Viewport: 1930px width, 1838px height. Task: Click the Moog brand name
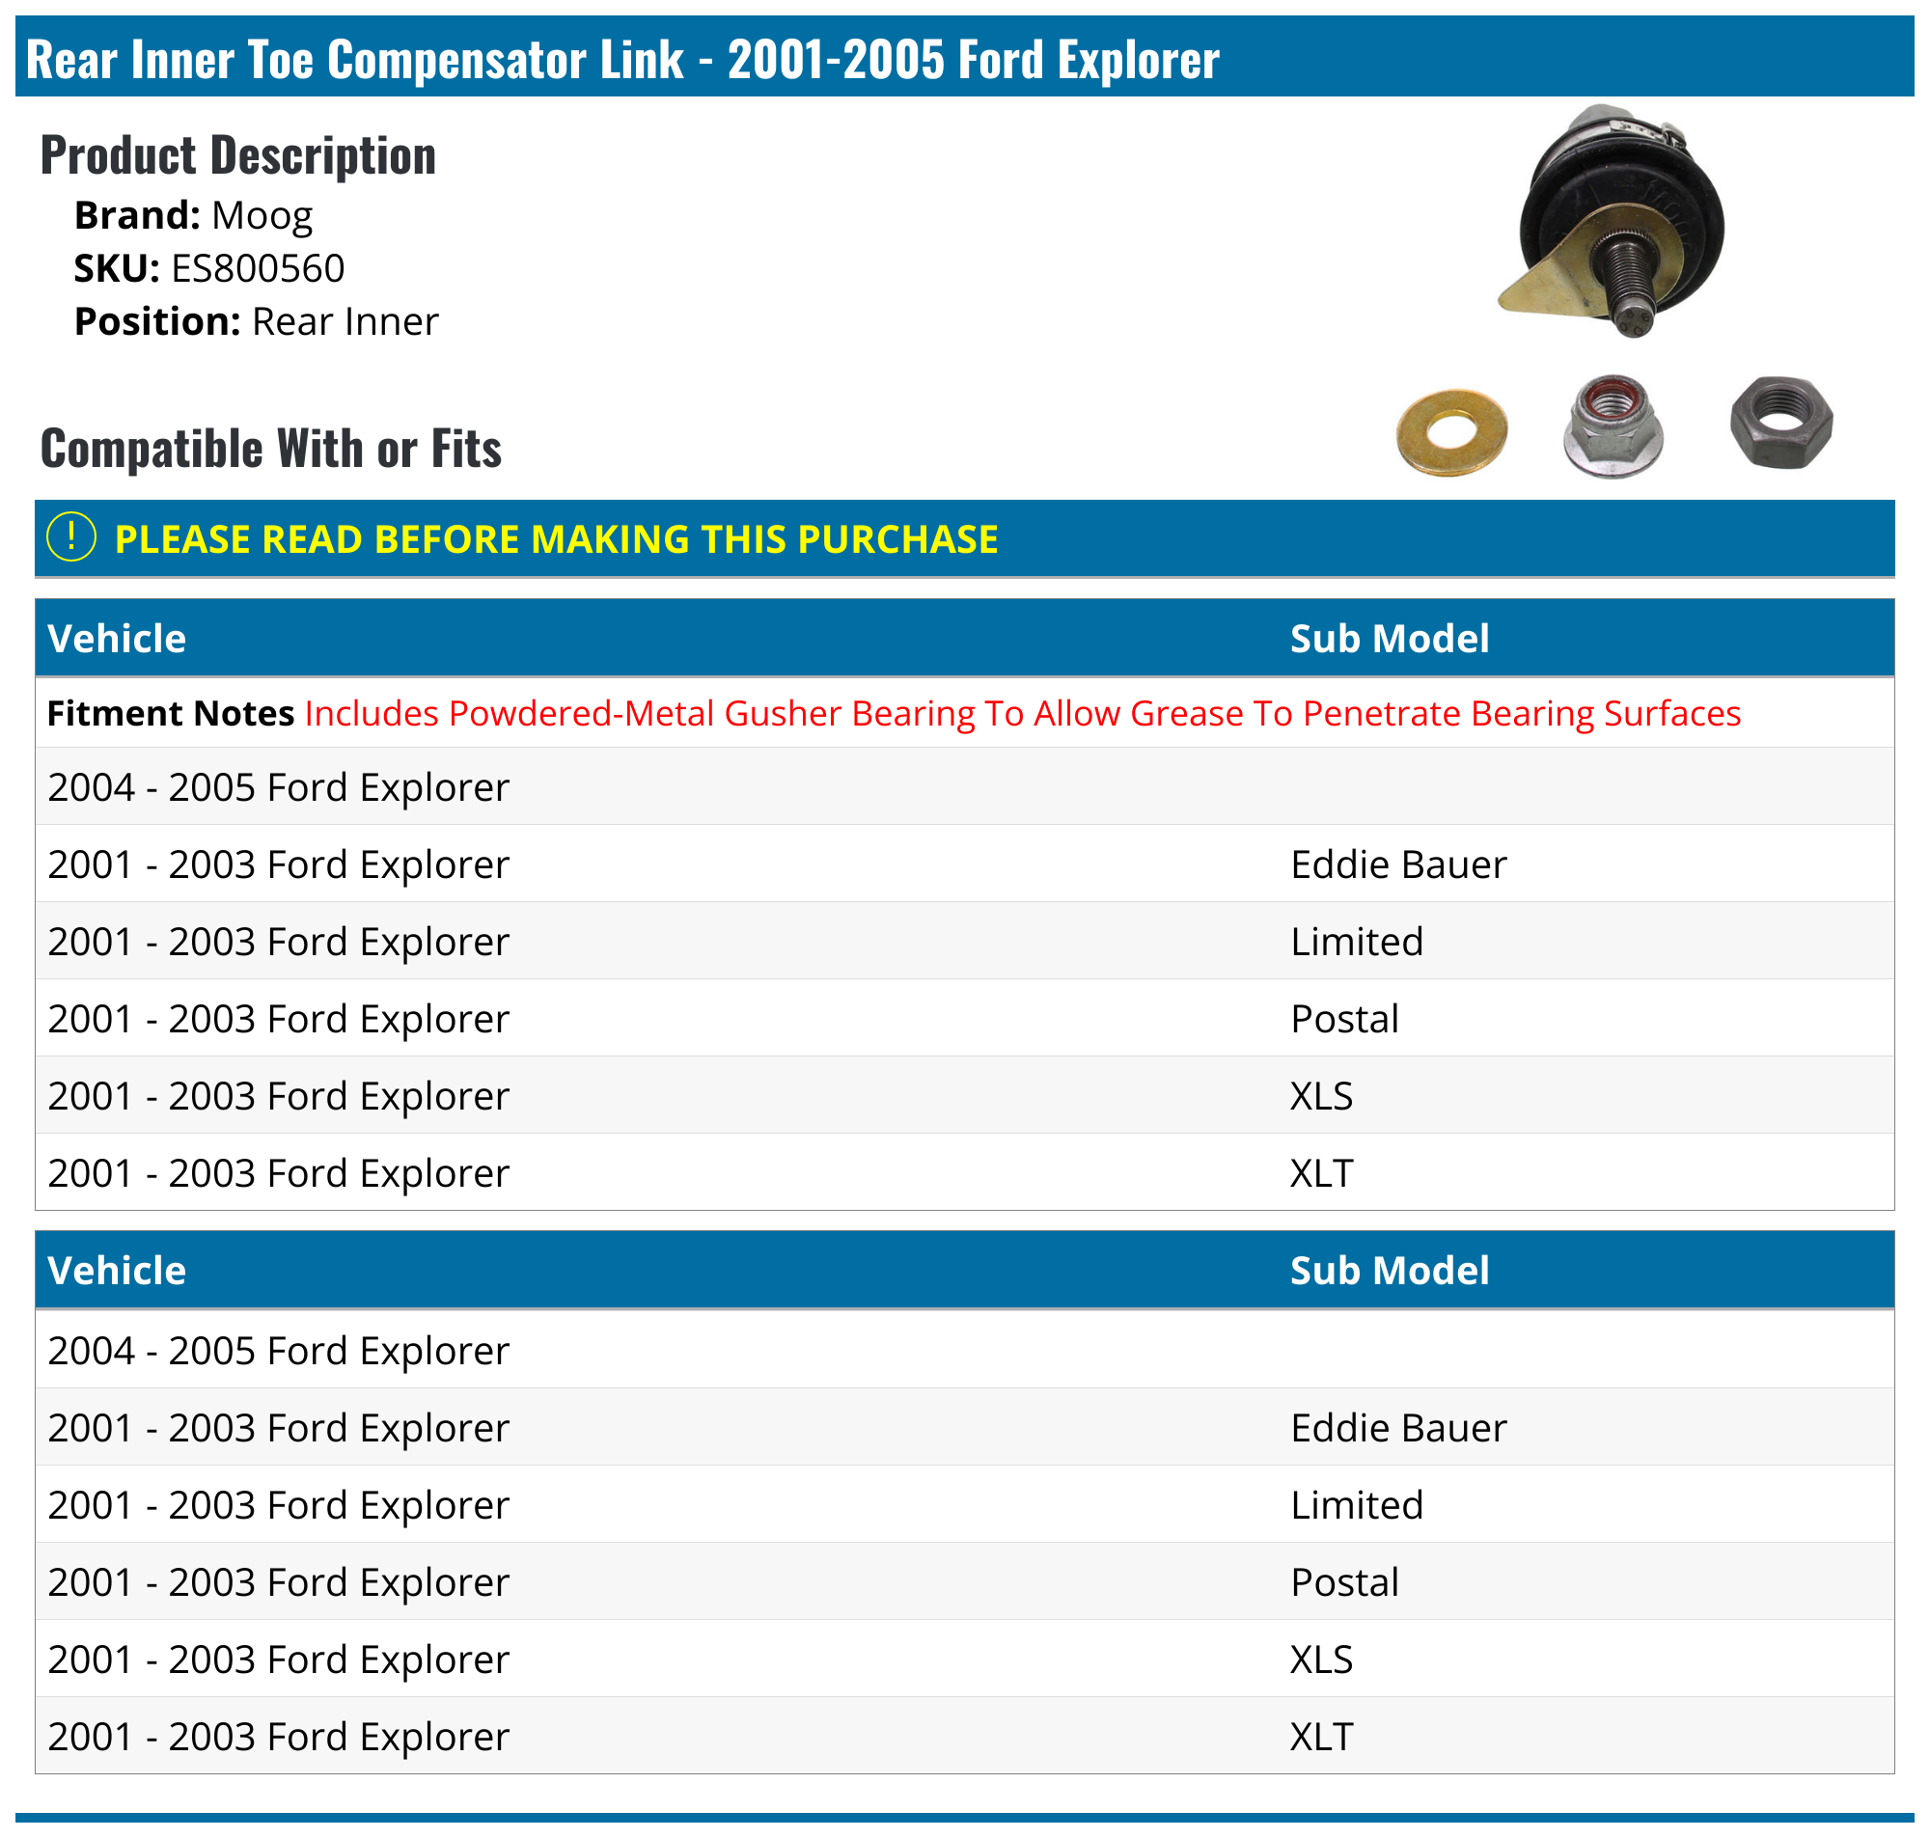(x=262, y=214)
